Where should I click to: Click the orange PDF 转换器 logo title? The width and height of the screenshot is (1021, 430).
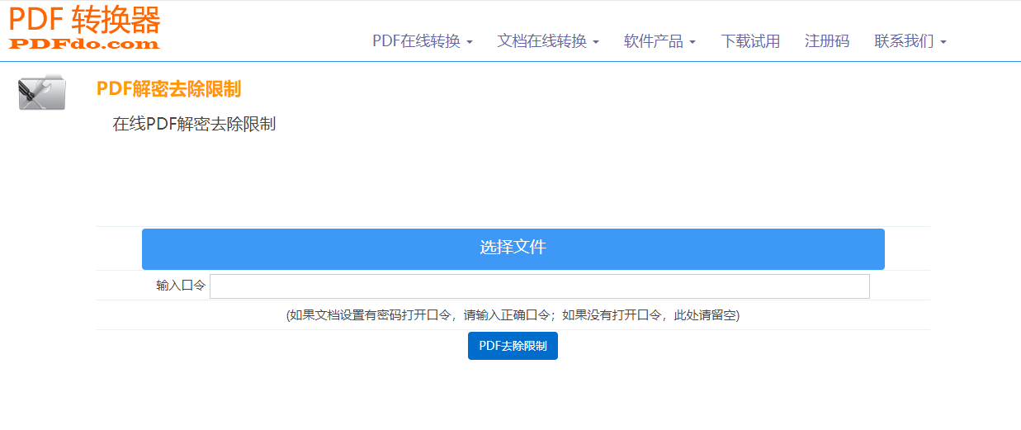(x=84, y=19)
